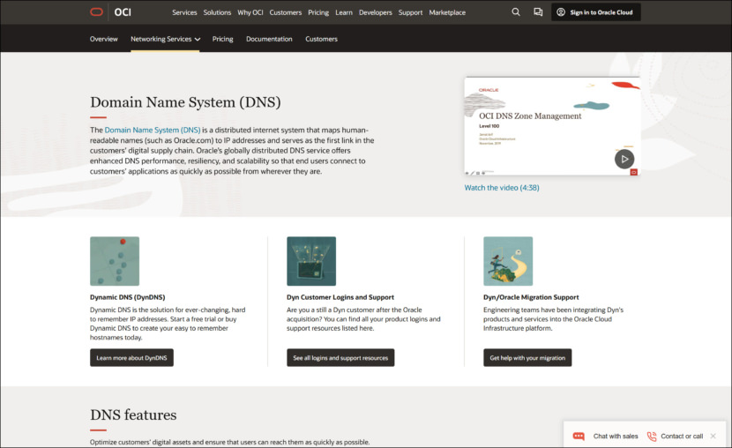Image resolution: width=732 pixels, height=448 pixels.
Task: Click the Dyn/Oracle Migration Support heading
Action: [x=531, y=297]
